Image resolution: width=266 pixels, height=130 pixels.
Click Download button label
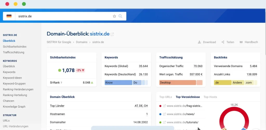click(x=210, y=42)
